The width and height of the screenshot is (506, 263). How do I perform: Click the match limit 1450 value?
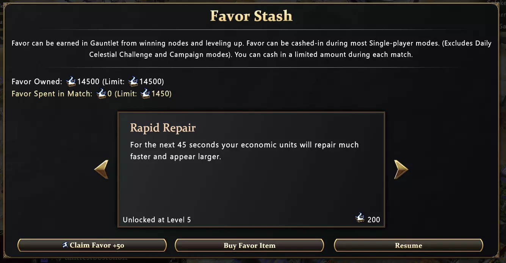[x=161, y=93]
